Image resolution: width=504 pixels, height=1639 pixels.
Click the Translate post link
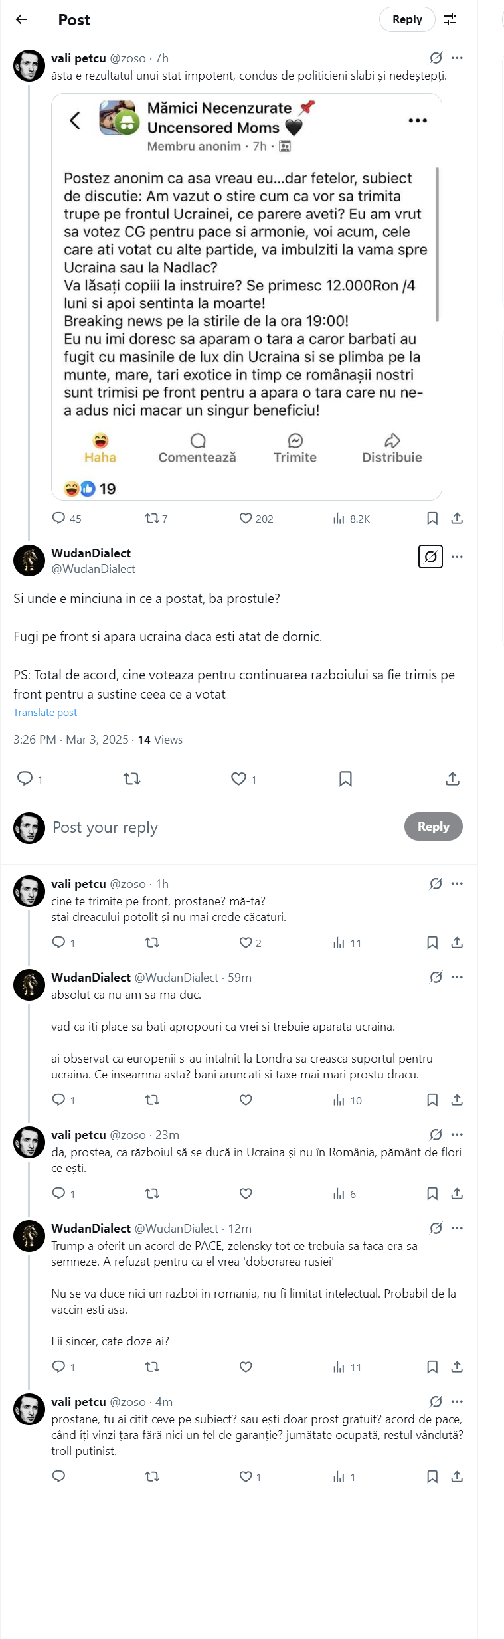click(x=45, y=713)
